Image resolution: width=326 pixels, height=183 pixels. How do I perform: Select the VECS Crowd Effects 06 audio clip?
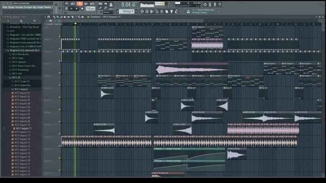click(x=192, y=69)
